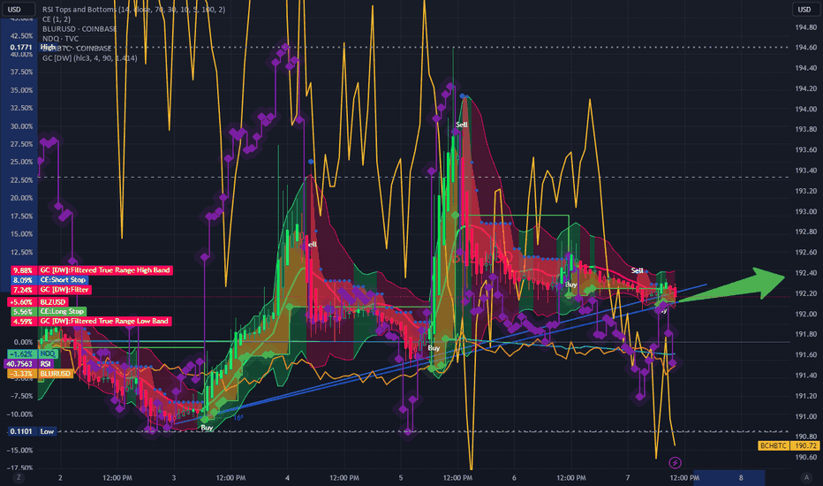Image resolution: width=823 pixels, height=486 pixels.
Task: Click 192.00 on the right price scale
Action: tap(805, 315)
